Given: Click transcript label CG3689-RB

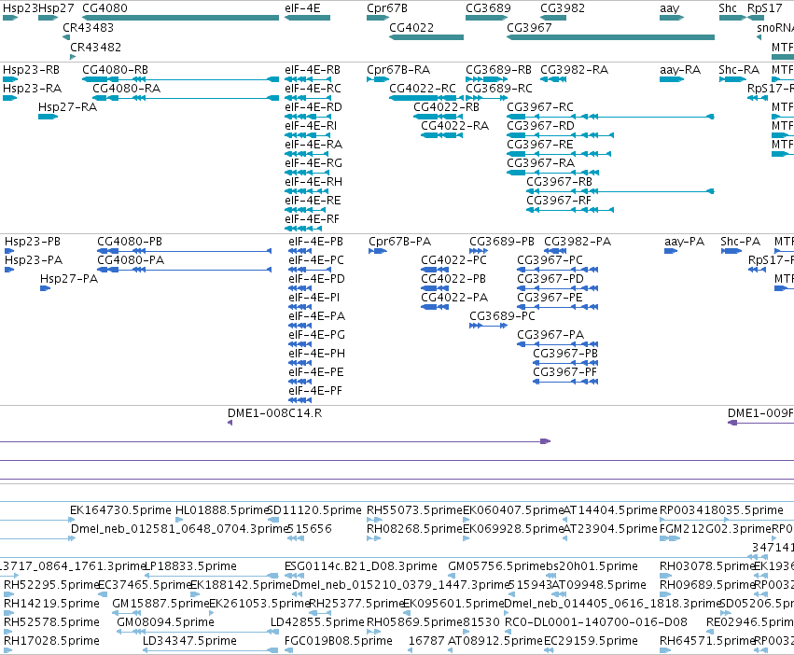Looking at the screenshot, I should click(498, 69).
